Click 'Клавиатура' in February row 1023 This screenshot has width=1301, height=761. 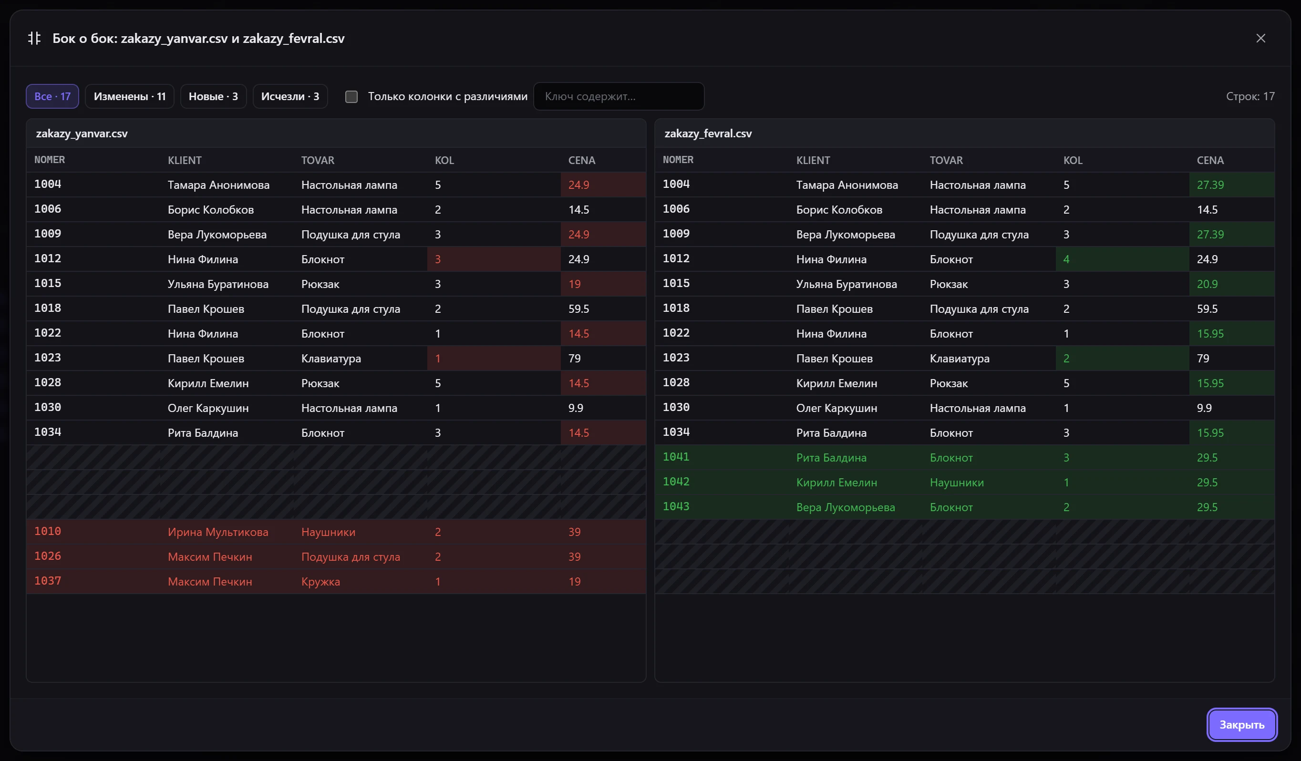click(959, 358)
